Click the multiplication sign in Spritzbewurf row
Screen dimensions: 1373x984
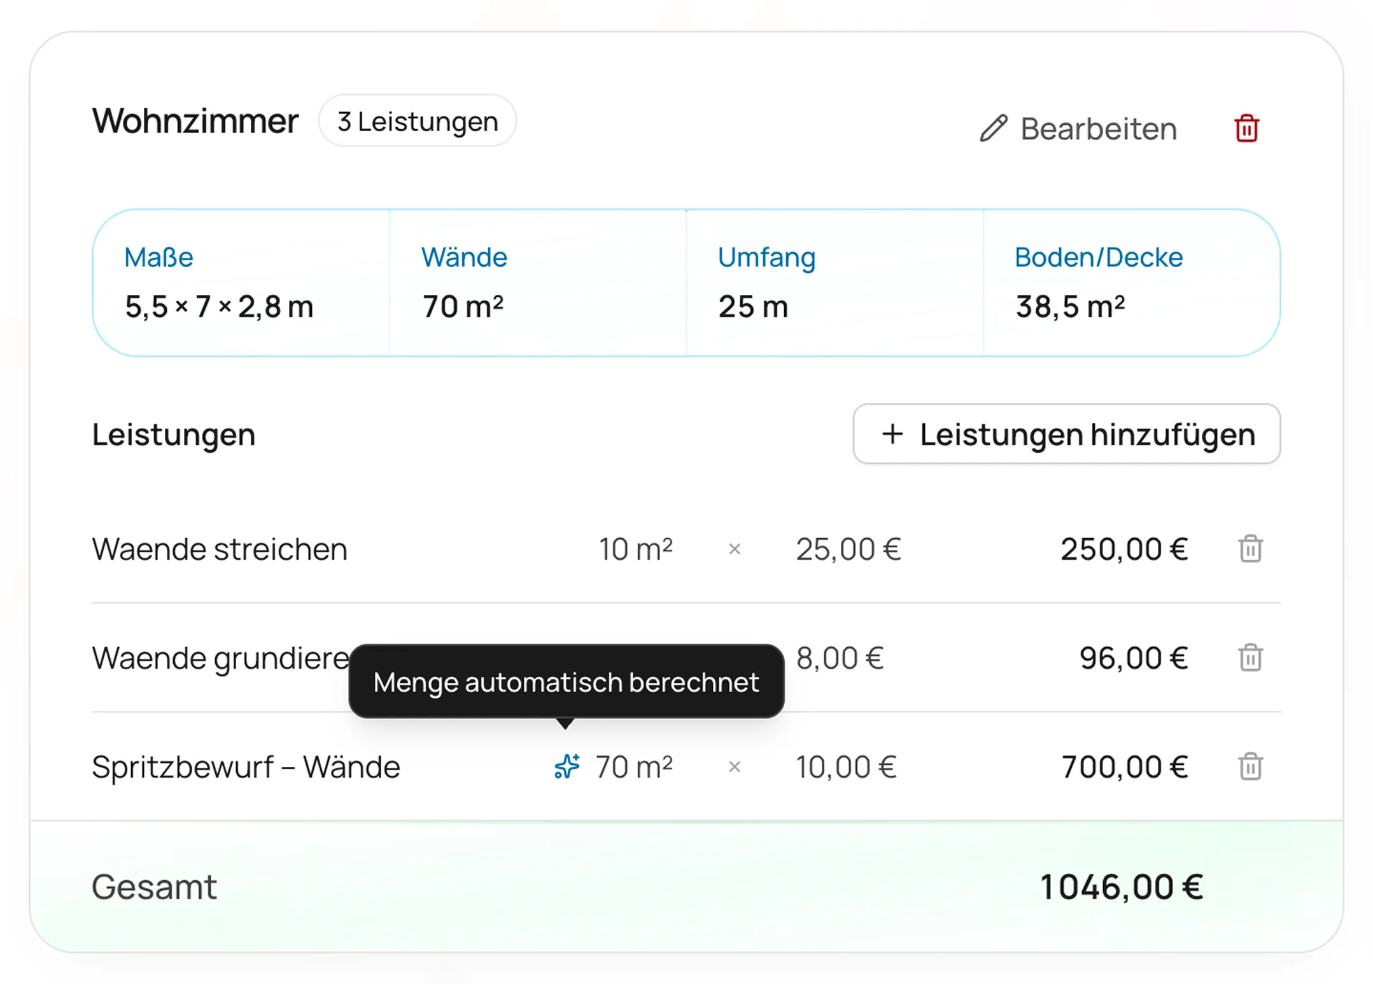tap(735, 767)
